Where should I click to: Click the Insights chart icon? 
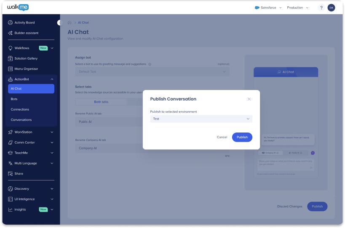[x=11, y=209]
